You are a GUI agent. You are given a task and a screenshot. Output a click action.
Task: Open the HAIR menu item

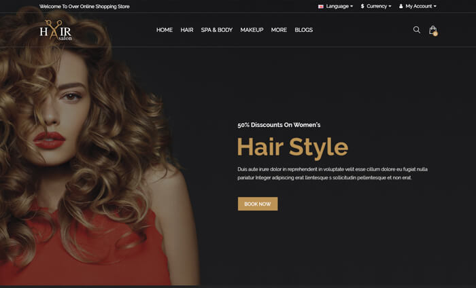pos(187,30)
